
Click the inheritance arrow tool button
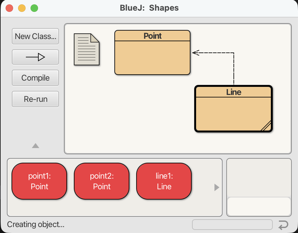[35, 57]
